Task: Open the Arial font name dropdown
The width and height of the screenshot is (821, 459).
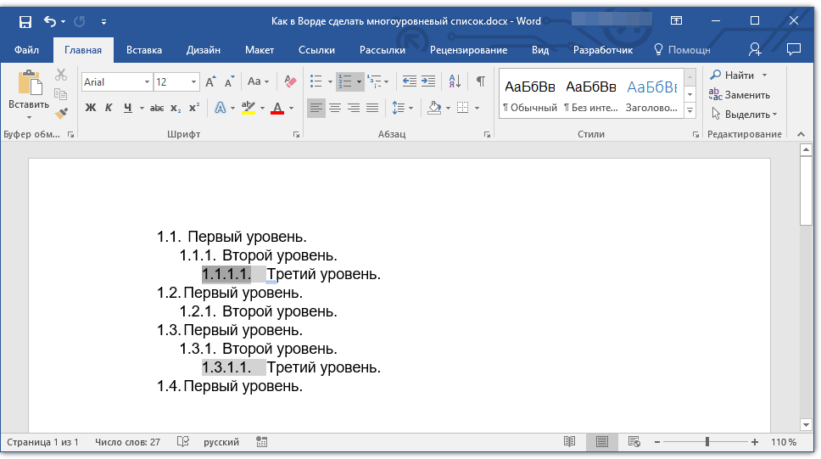Action: [x=148, y=82]
